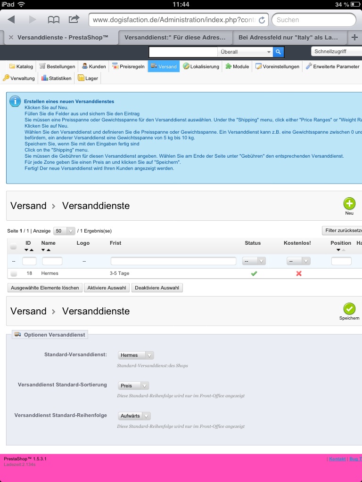362x482 pixels.
Task: Open the Standard-Sortierung Preis dropdown
Action: pyautogui.click(x=133, y=386)
